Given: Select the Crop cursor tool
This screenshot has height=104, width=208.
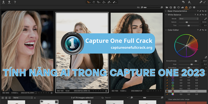Looking at the screenshot, I should [99, 2].
